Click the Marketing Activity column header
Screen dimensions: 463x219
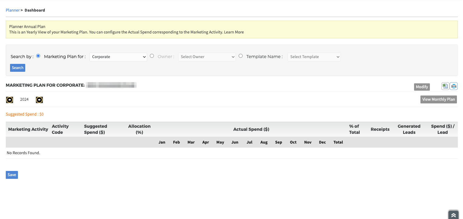(x=28, y=129)
